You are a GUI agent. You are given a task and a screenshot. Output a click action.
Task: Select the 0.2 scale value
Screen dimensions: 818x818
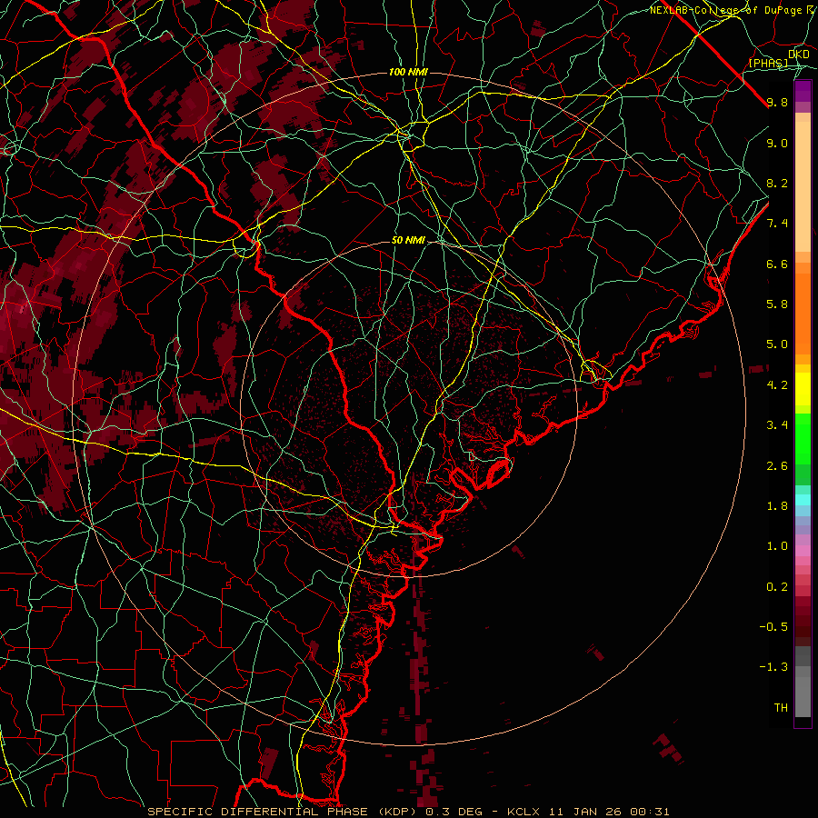(777, 587)
